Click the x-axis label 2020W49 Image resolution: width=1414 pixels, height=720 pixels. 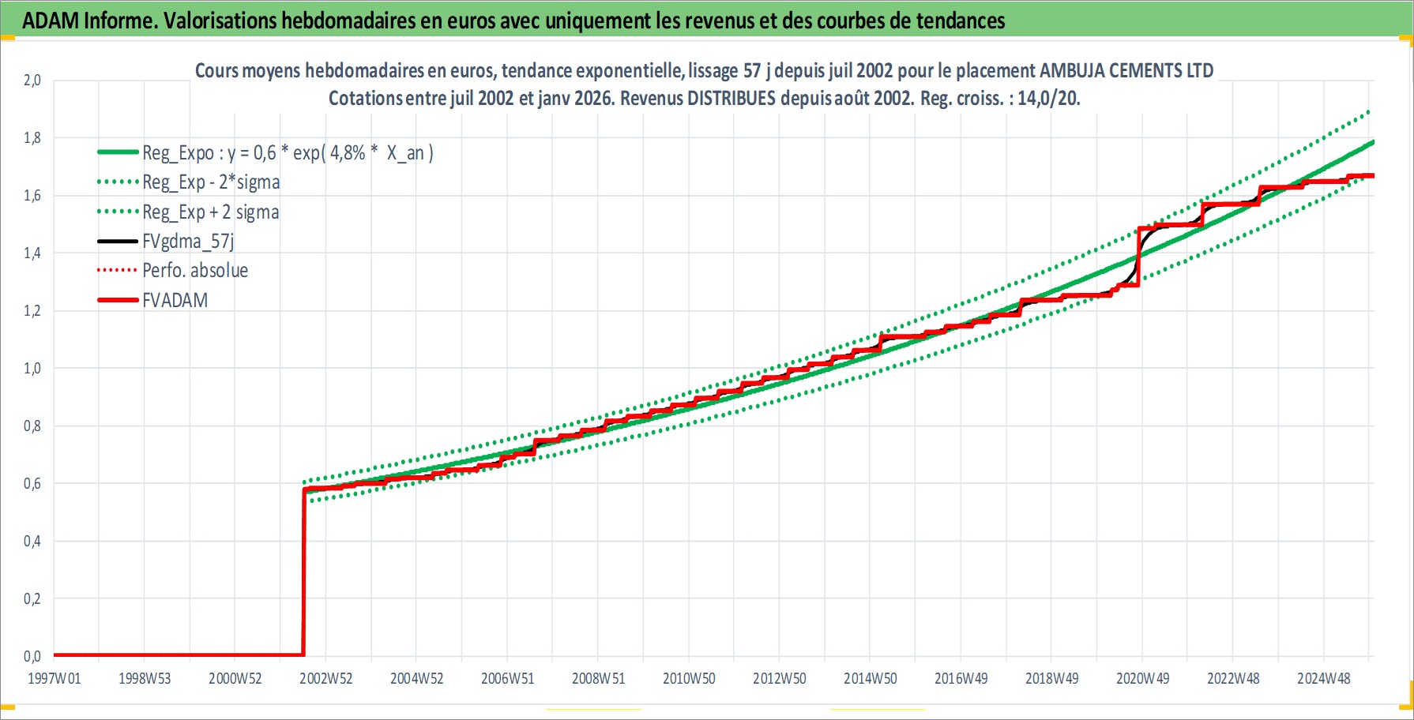1143,678
